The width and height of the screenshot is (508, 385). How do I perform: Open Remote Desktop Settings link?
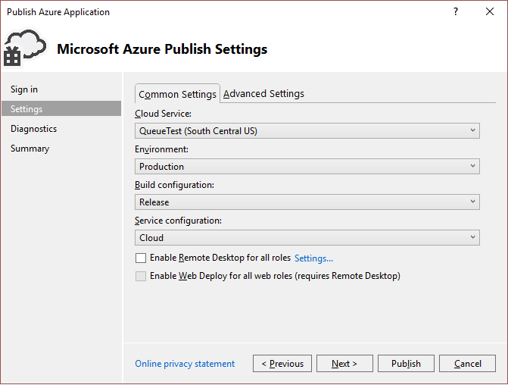coord(313,258)
